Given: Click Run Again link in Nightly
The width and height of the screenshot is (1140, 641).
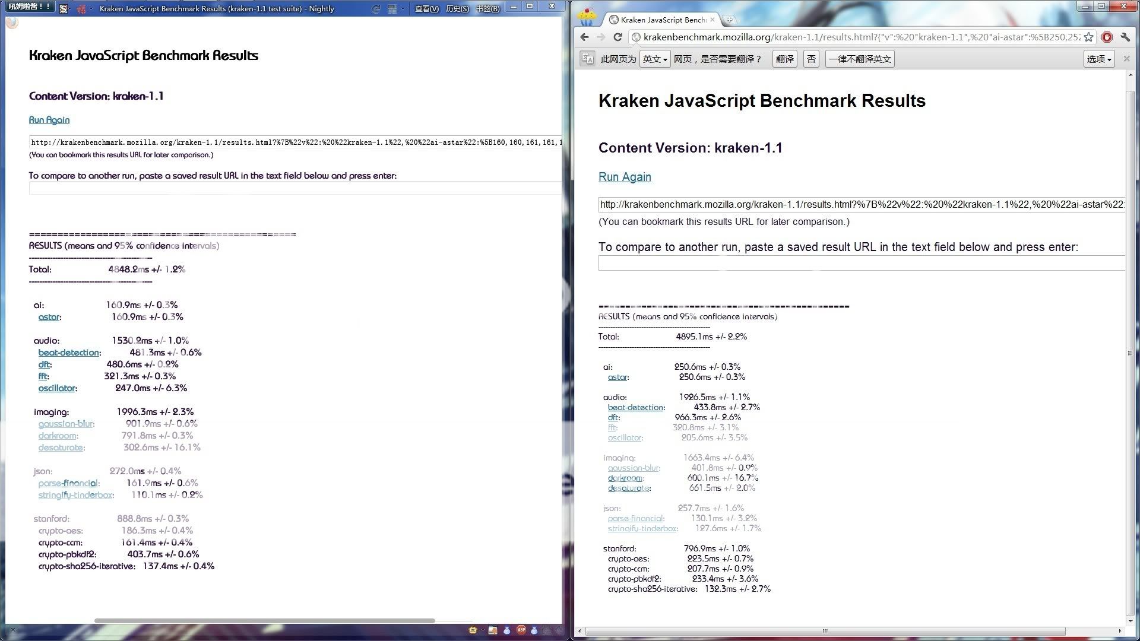Looking at the screenshot, I should [x=49, y=120].
